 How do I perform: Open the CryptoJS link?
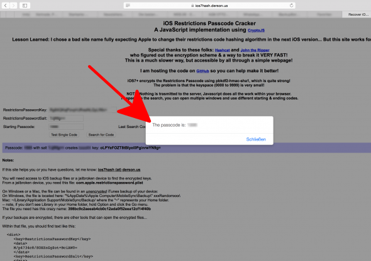point(256,30)
